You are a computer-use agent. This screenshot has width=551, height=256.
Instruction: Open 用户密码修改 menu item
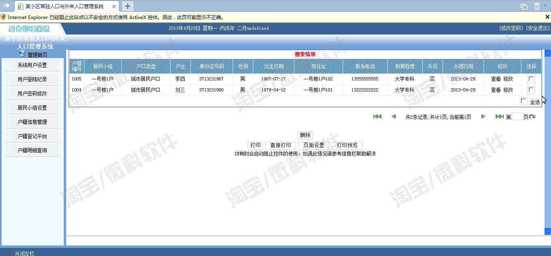tap(32, 93)
